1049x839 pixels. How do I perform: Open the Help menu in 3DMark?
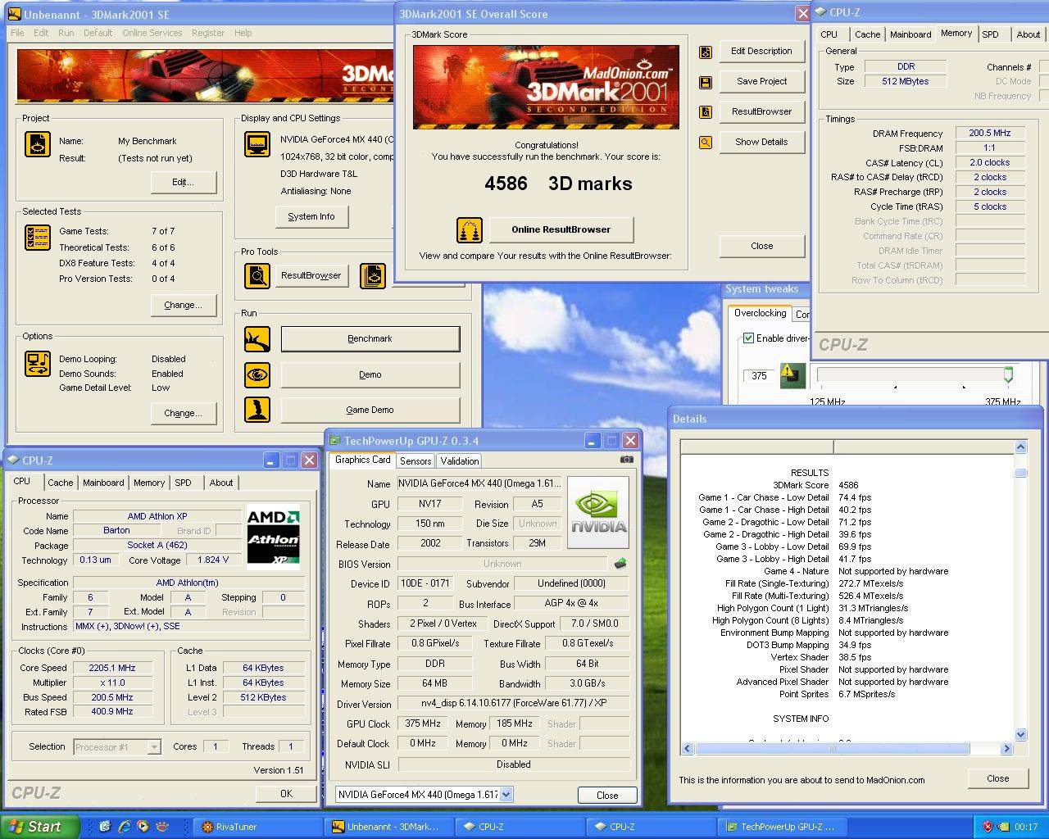(x=243, y=33)
